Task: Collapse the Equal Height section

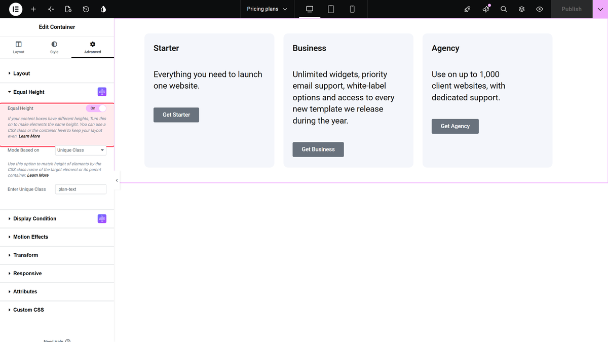Action: point(57,92)
